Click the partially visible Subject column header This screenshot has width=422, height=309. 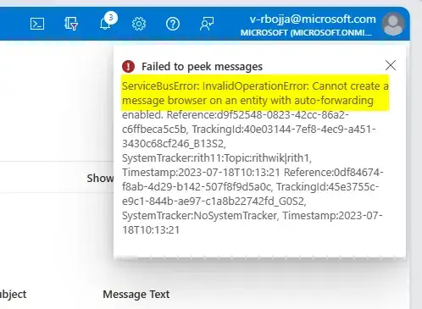coord(13,295)
